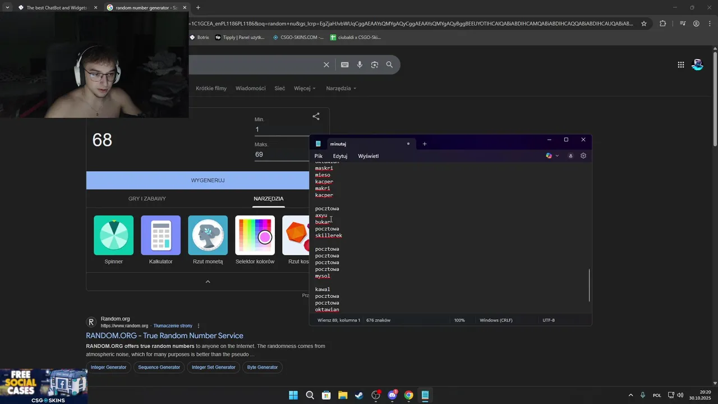Add a new tab in Notepad
Viewport: 718px width, 404px height.
pos(425,144)
